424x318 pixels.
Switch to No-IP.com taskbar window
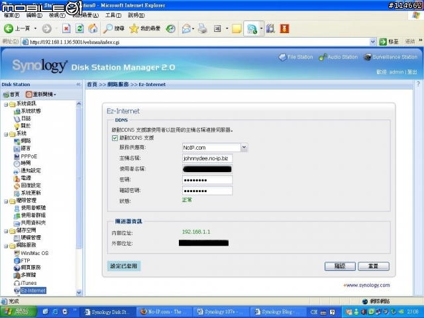(x=165, y=312)
